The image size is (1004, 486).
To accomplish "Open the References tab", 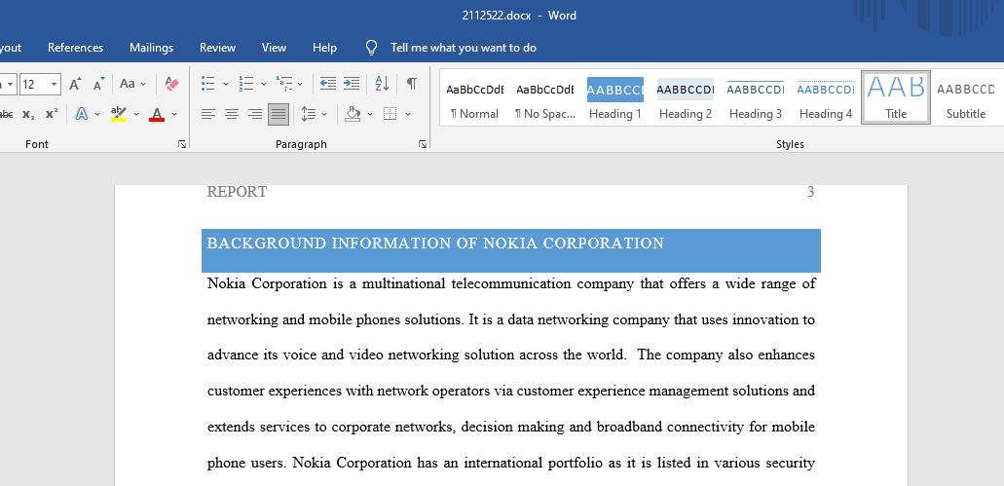I will click(76, 48).
